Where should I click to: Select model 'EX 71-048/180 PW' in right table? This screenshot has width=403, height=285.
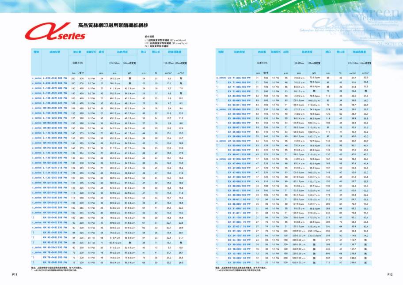tap(239, 82)
